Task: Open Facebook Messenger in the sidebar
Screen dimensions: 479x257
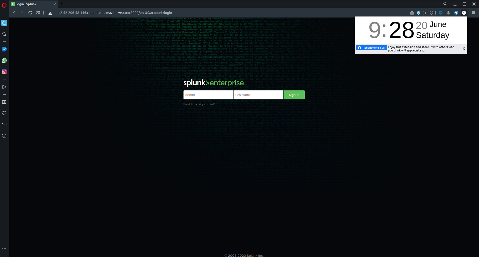Action: point(4,49)
